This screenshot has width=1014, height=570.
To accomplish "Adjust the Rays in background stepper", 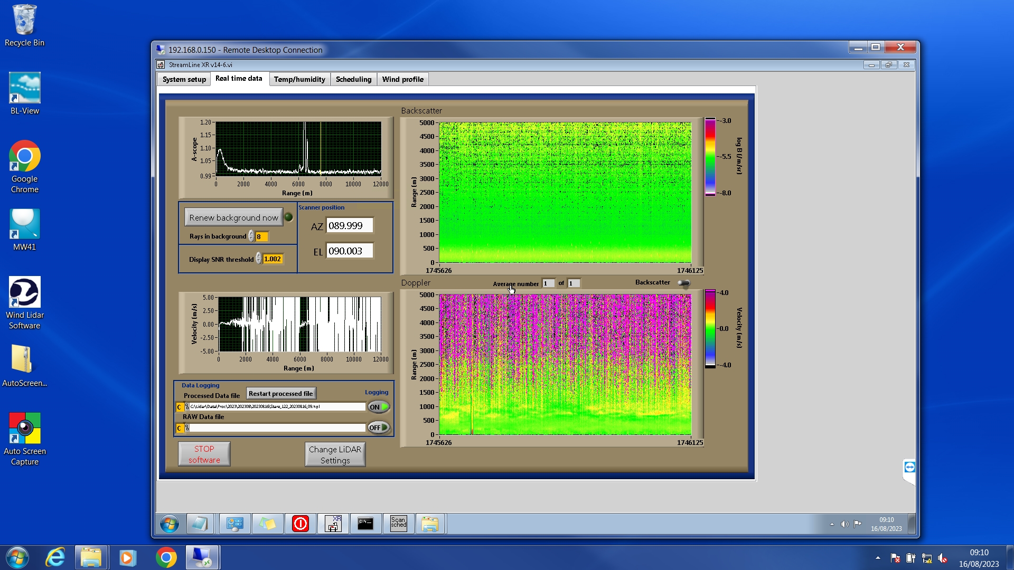I will (251, 236).
